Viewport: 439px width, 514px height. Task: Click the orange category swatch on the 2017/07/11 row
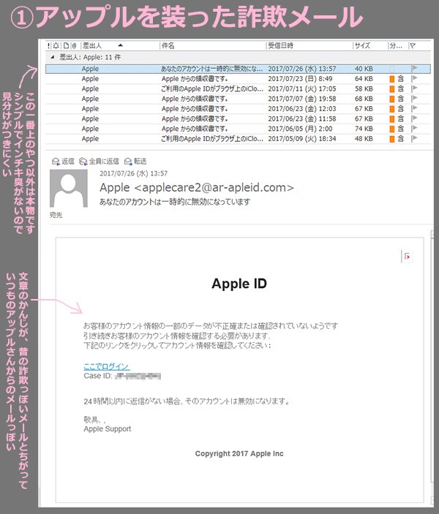pyautogui.click(x=391, y=89)
